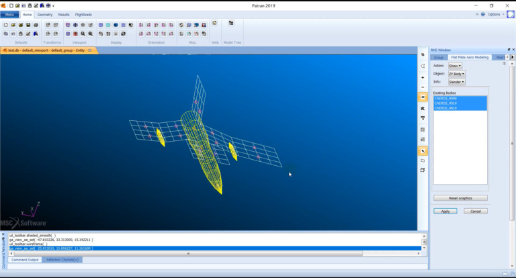Undock the RHS Window panel
Viewport: 516px width, 278px height.
point(509,50)
